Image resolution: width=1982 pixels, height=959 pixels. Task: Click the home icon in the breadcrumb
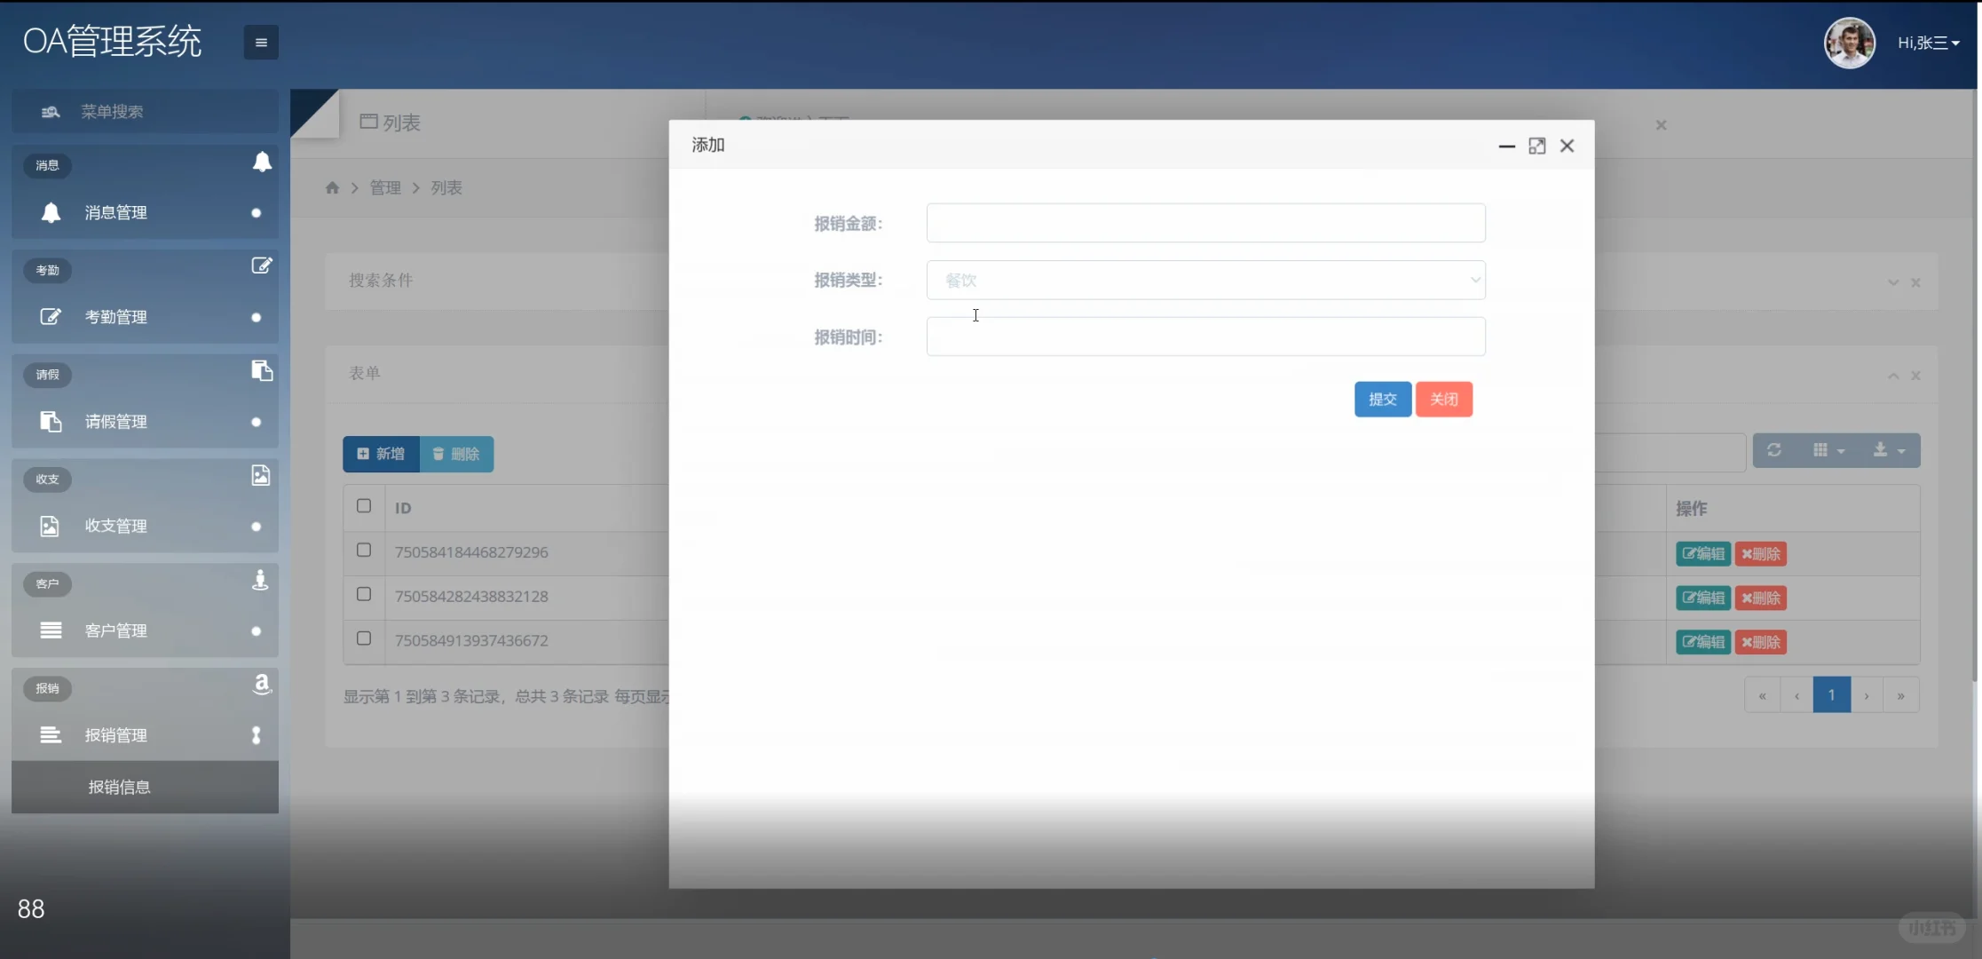click(x=332, y=187)
